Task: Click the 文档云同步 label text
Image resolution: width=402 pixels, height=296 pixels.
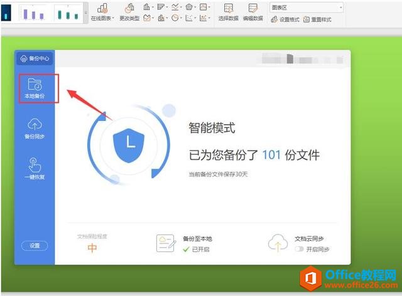Action: (x=309, y=239)
